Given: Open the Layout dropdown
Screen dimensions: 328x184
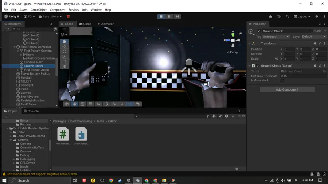Looking at the screenshot, I should click(x=302, y=16).
